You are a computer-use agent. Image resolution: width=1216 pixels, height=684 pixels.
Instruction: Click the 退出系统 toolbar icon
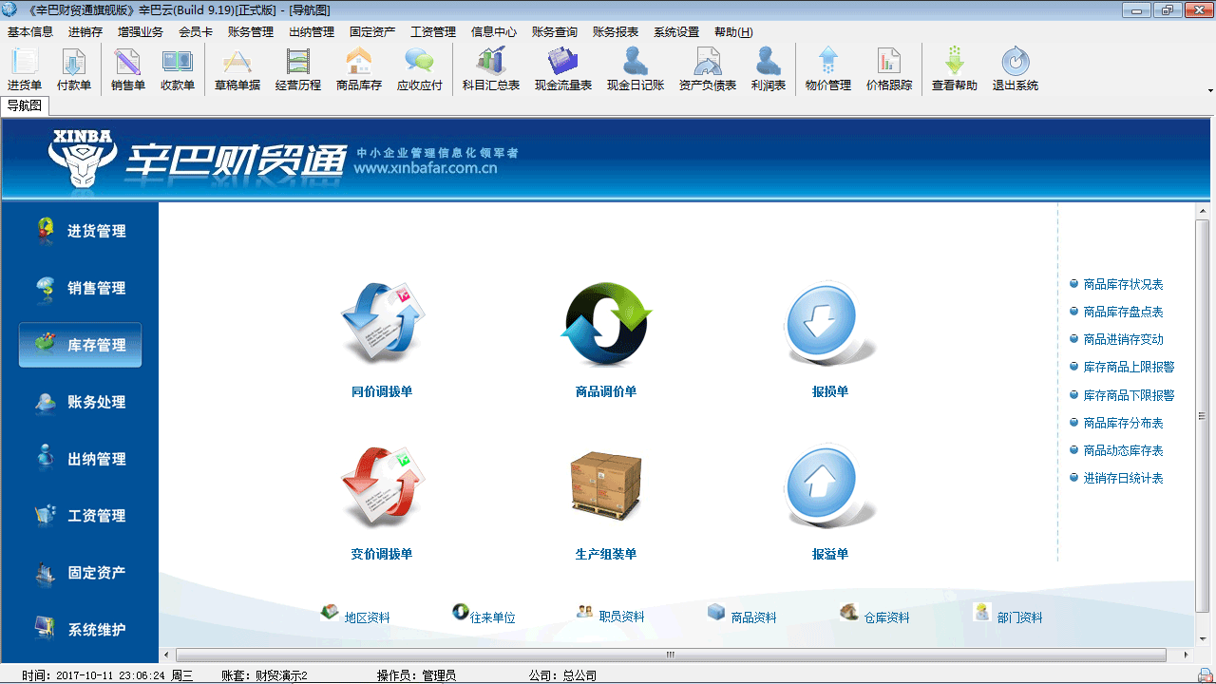[1016, 69]
